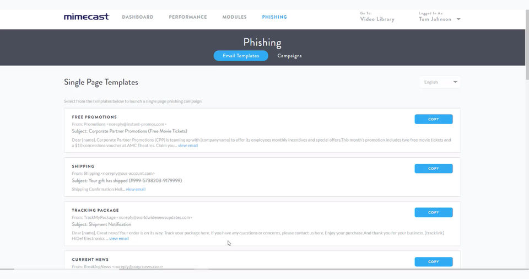Click the Phishing page header title
The height and width of the screenshot is (279, 529).
pyautogui.click(x=262, y=42)
